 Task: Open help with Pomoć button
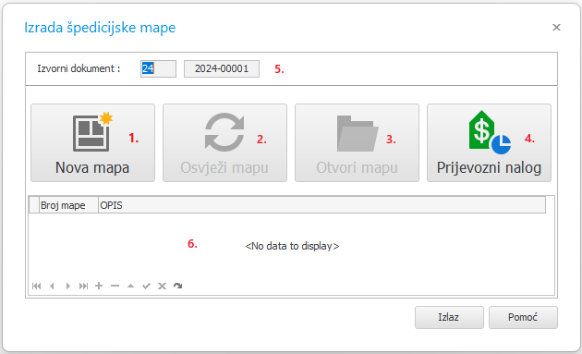click(523, 317)
